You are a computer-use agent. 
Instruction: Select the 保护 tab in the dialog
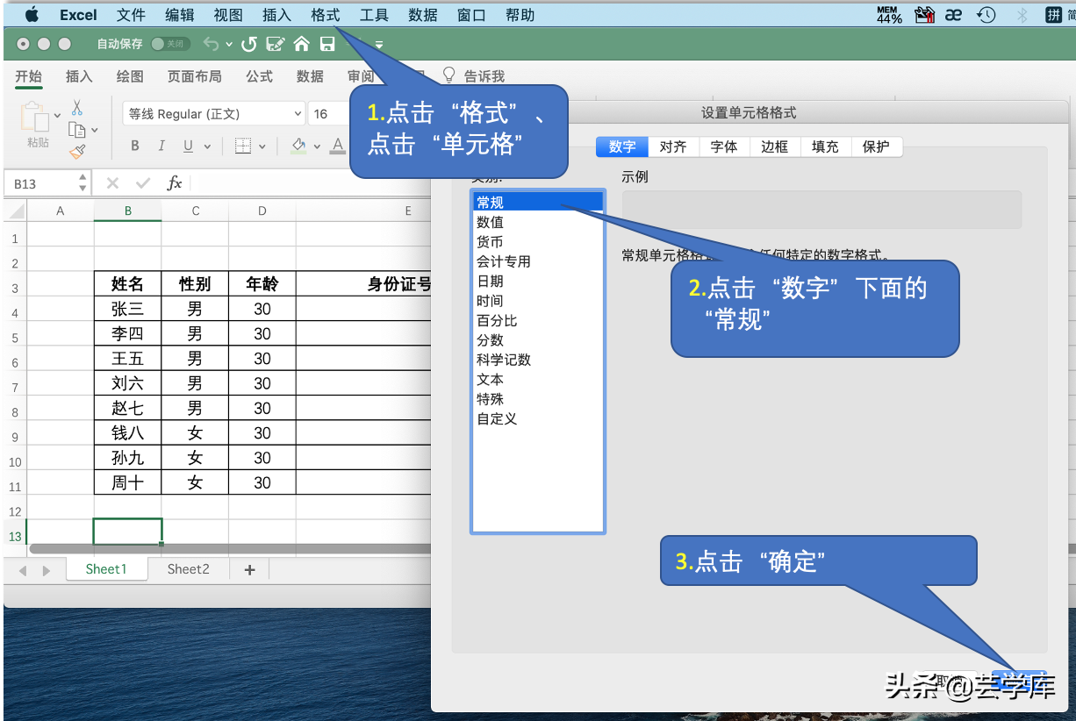(x=876, y=147)
